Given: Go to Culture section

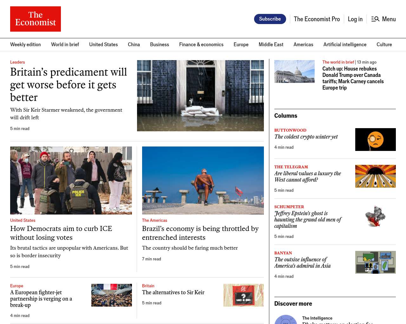Looking at the screenshot, I should [x=384, y=45].
